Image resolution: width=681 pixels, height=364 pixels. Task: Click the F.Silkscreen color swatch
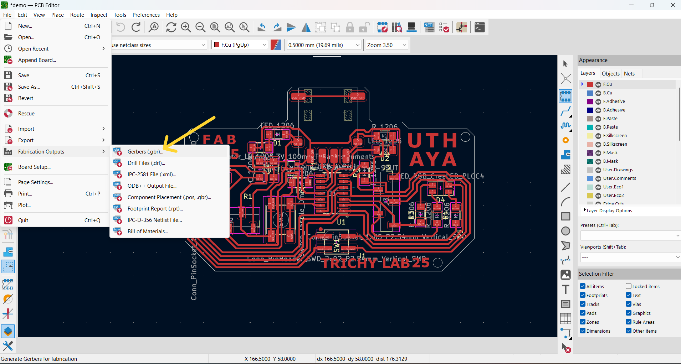[x=590, y=136]
